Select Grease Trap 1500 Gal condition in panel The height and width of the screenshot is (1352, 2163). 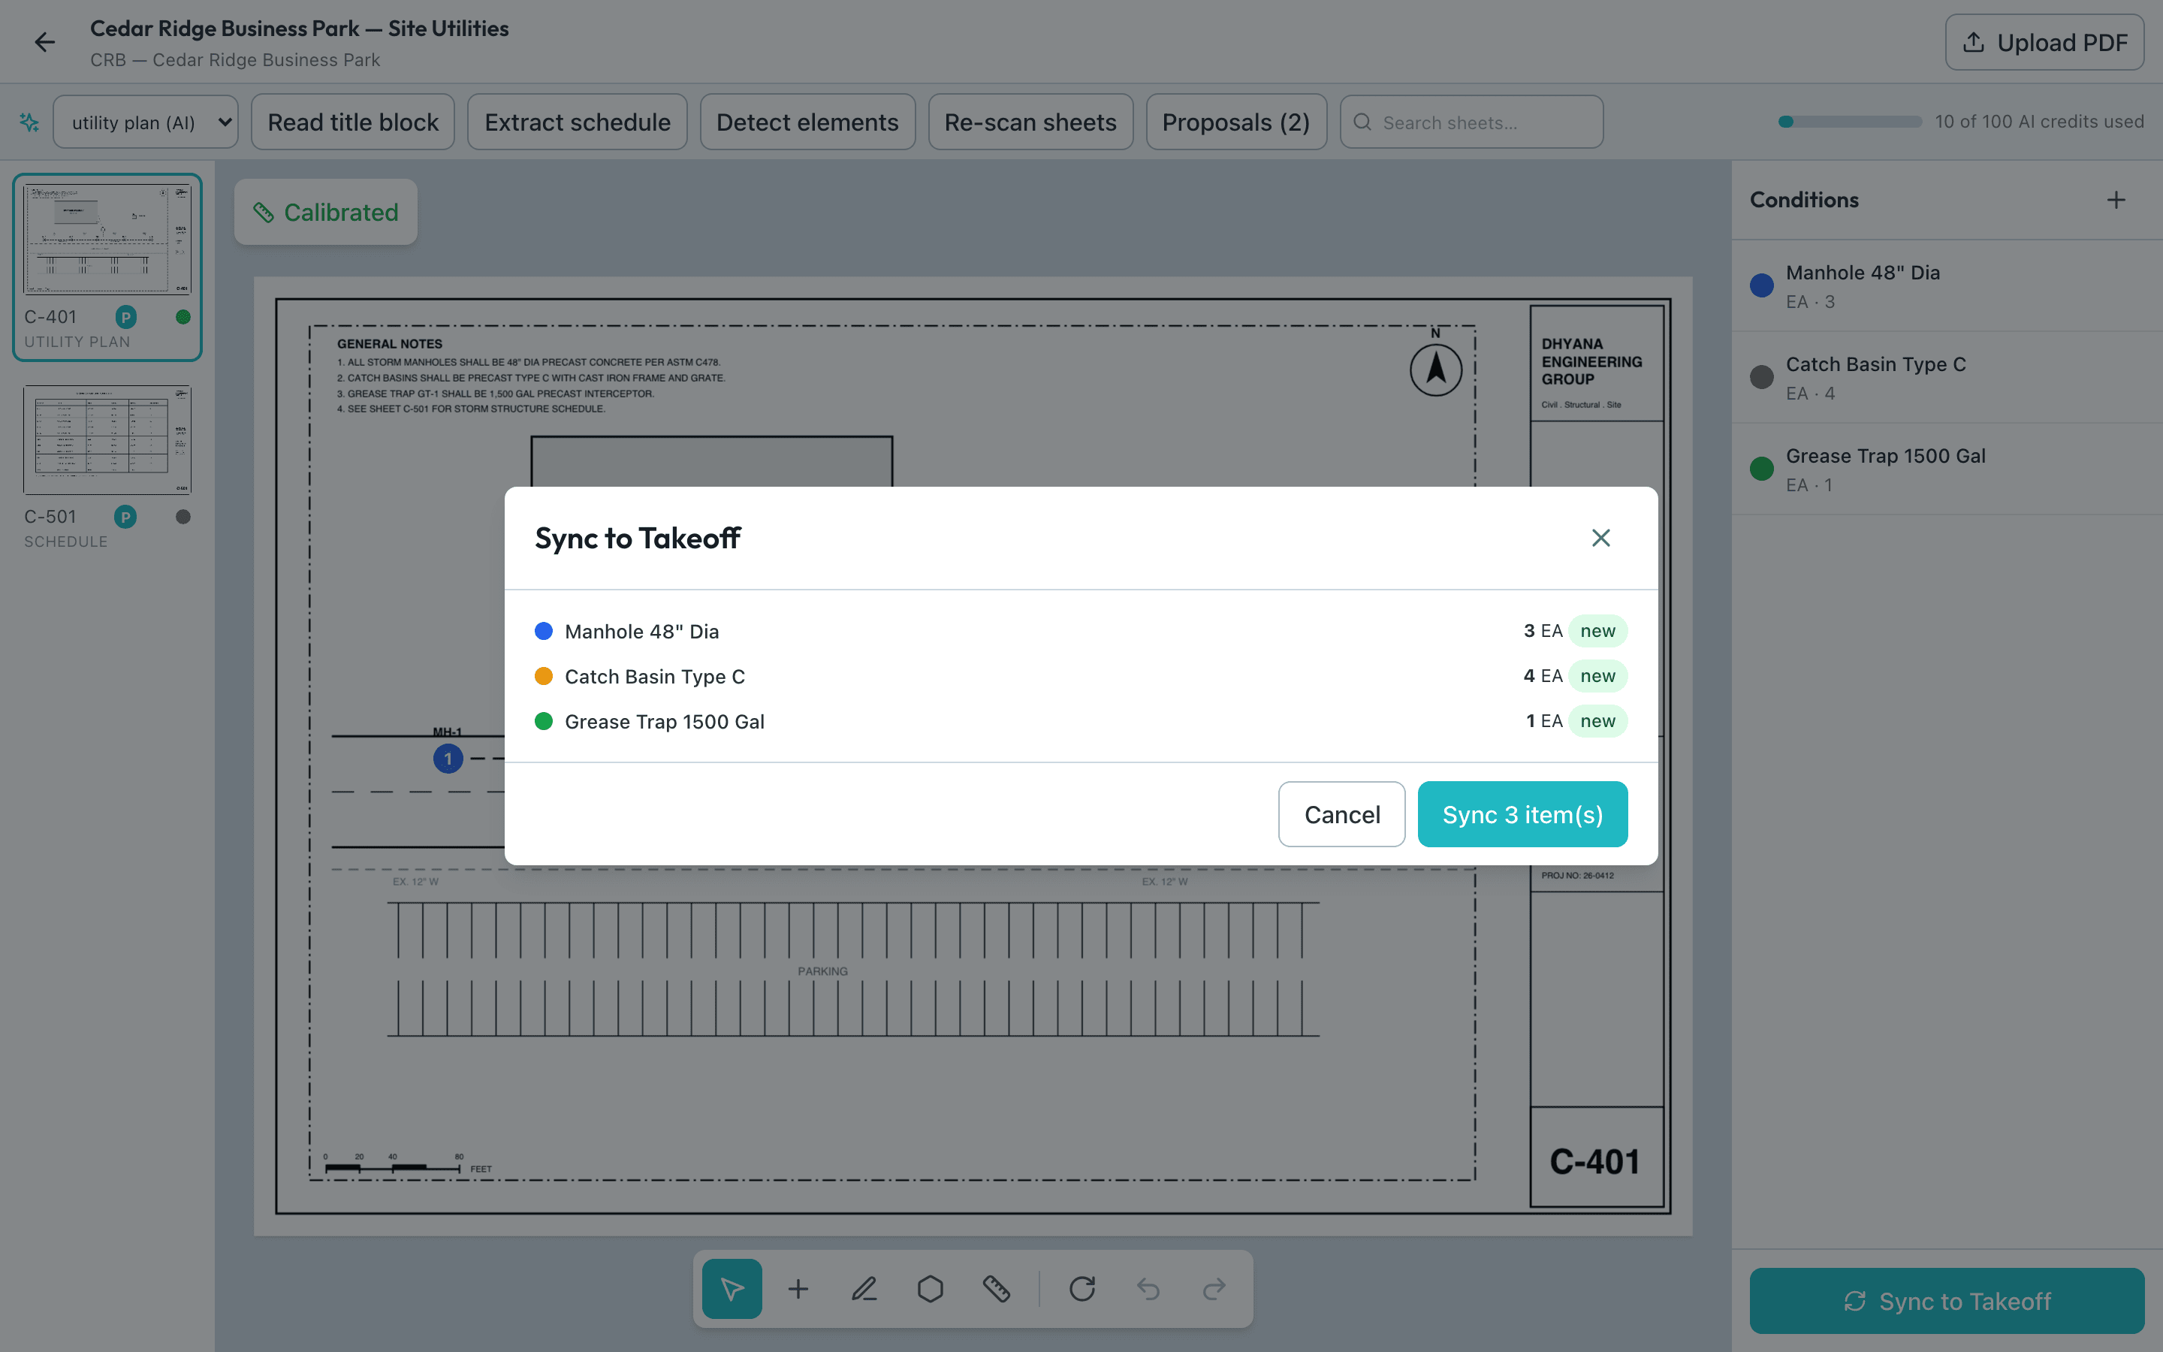(1947, 469)
